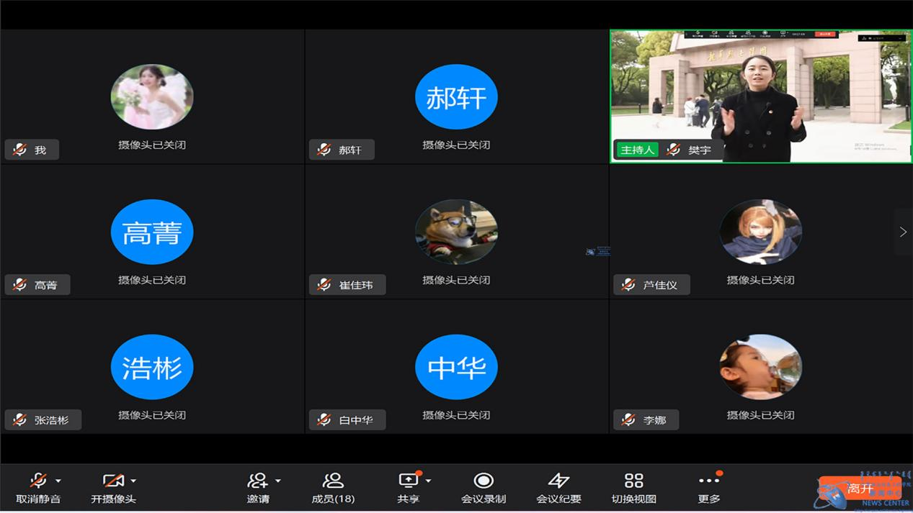
Task: Open the 成员(18) members list
Action: tap(333, 481)
